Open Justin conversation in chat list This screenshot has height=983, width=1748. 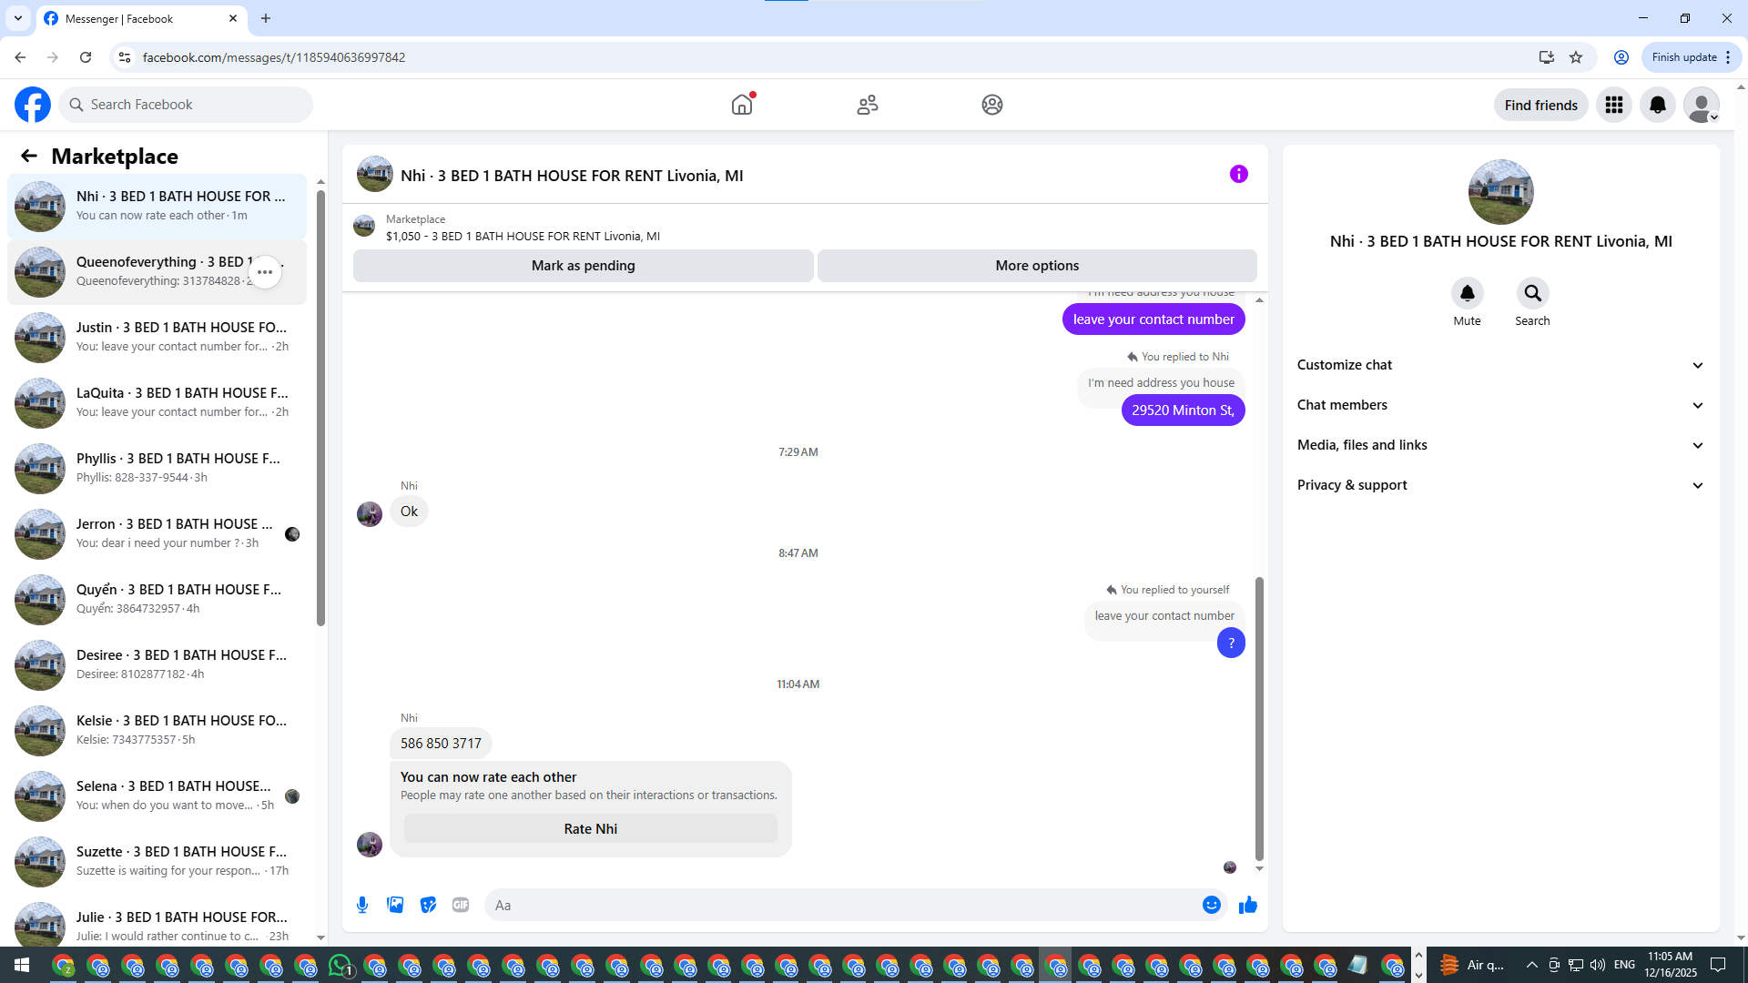[157, 338]
